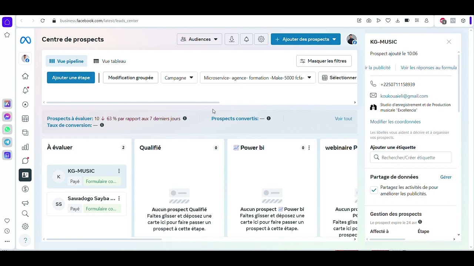
Task: Open profile avatar in Meta left sidebar
Action: pyautogui.click(x=25, y=58)
